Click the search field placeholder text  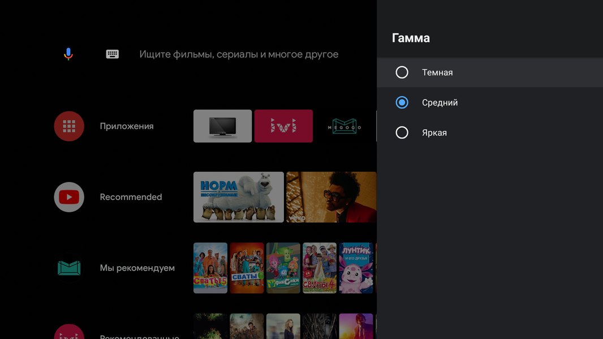(x=239, y=54)
